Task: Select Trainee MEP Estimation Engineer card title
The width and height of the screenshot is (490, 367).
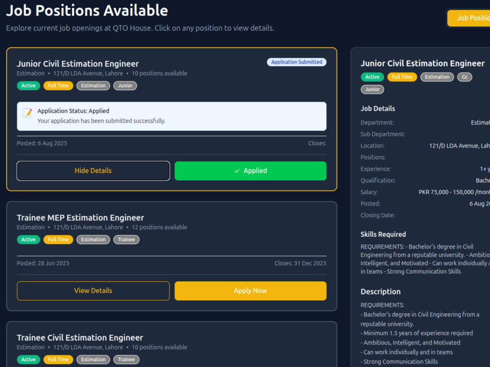Action: [x=80, y=218]
